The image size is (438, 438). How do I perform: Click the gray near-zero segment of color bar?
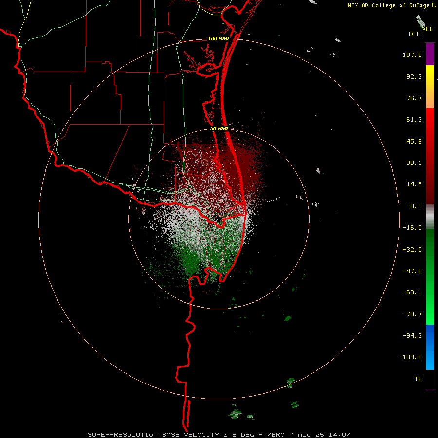click(430, 217)
